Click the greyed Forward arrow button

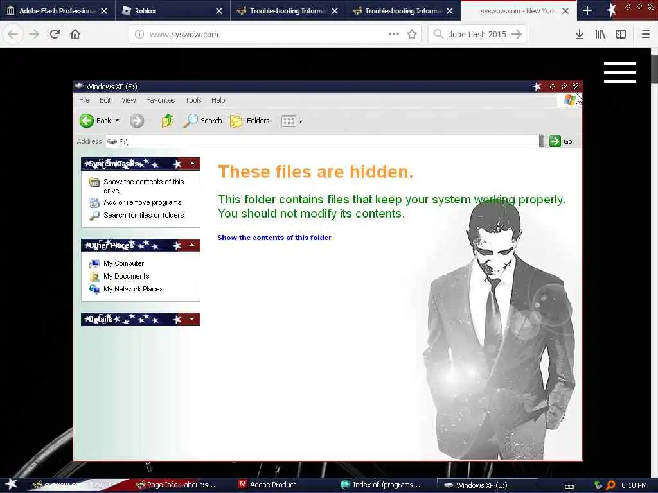[x=136, y=121]
